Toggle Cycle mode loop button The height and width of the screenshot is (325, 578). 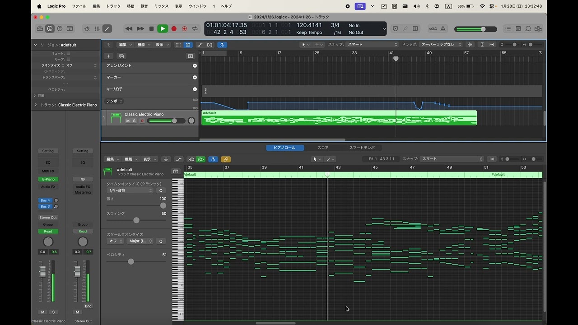195,28
